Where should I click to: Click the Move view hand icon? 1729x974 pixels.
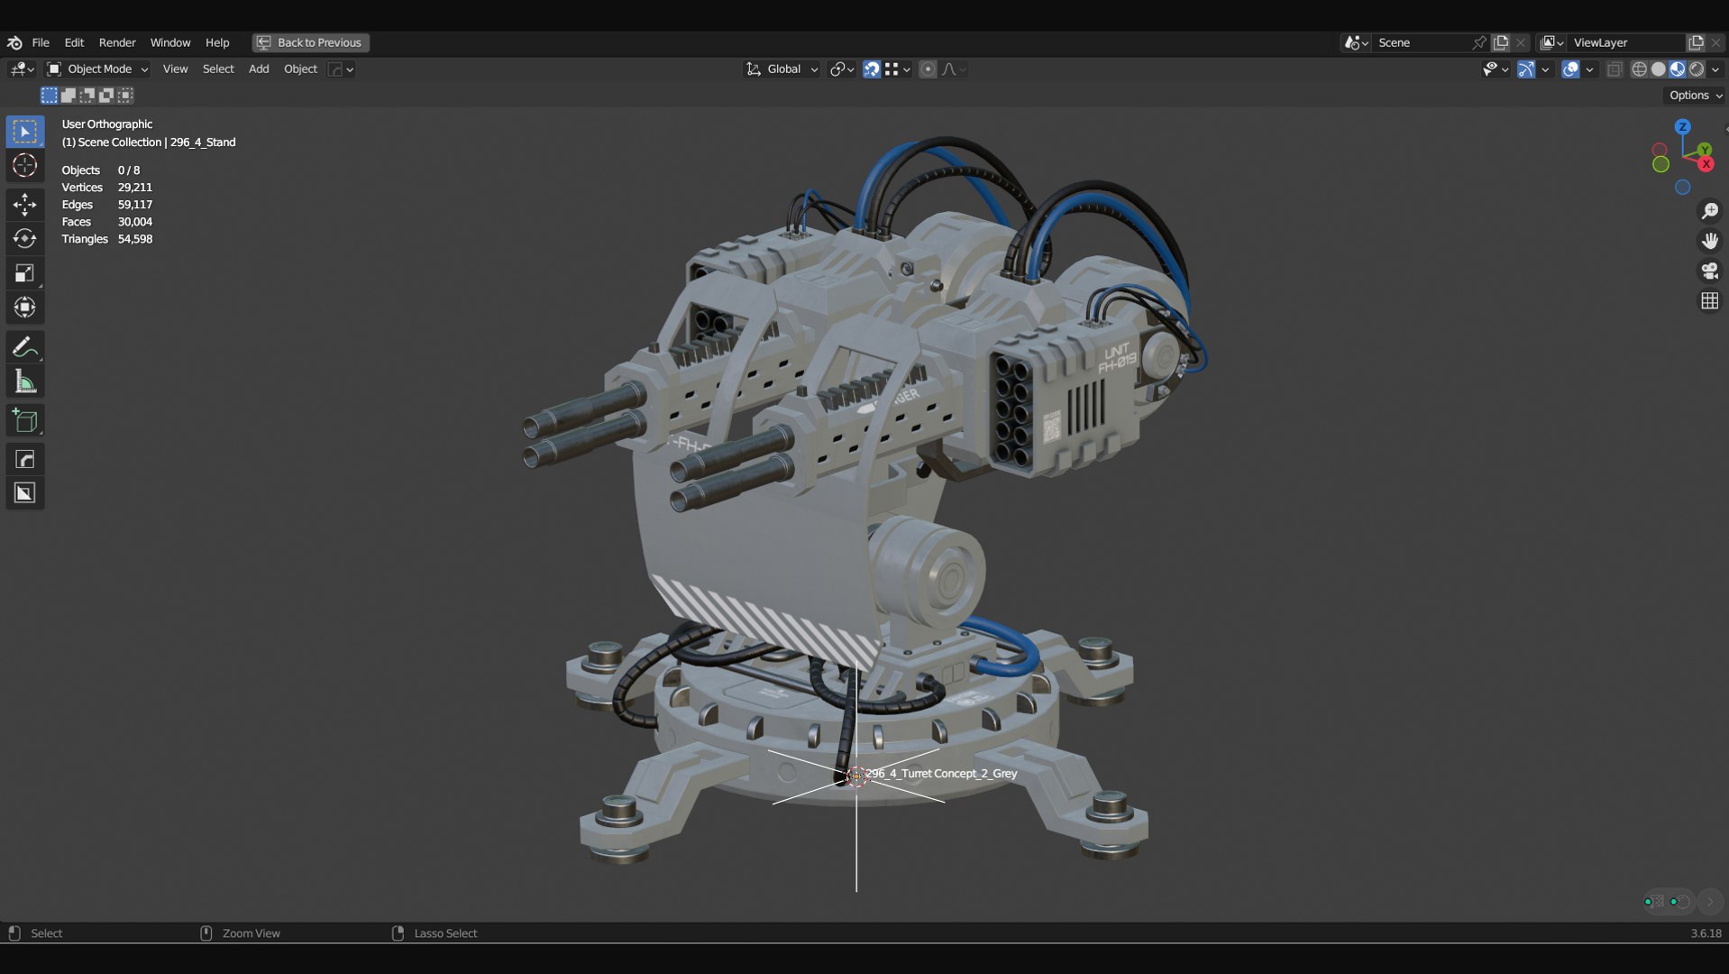pyautogui.click(x=1709, y=241)
